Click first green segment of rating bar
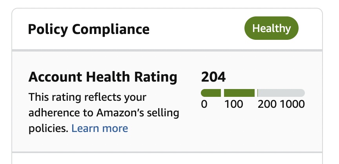This screenshot has height=164, width=339. pyautogui.click(x=211, y=93)
